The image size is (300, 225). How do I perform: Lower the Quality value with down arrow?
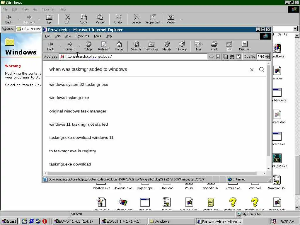(x=268, y=58)
